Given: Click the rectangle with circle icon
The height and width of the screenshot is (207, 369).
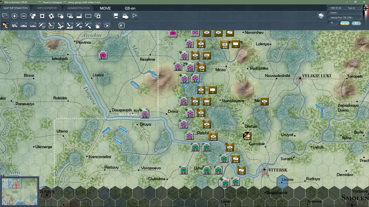Looking at the screenshot, I should [61, 16].
